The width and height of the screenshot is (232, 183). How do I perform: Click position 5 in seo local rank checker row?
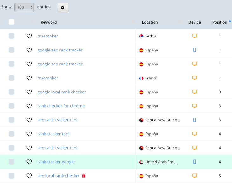click(220, 176)
